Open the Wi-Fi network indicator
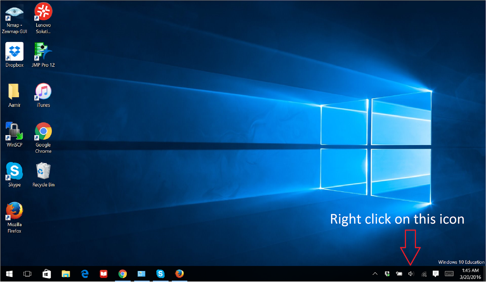 pos(424,273)
